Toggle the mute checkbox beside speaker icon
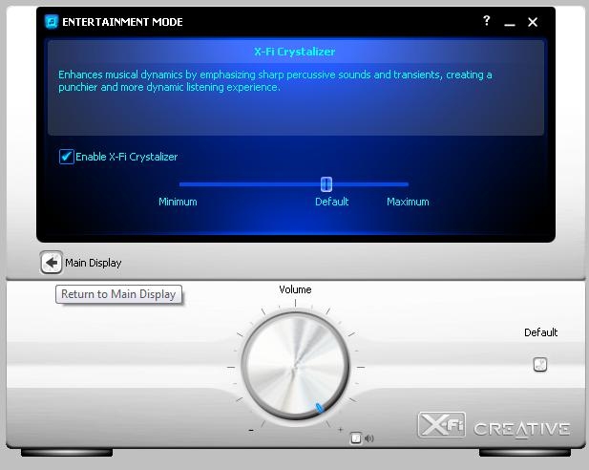This screenshot has height=470, width=589. (356, 438)
